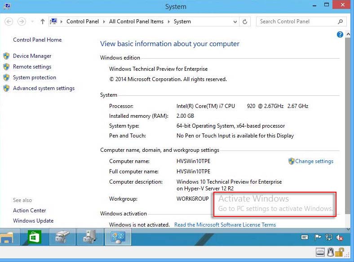Screen dimensions: 354x262
Task: Click the 2.00 GB installed memory value
Action: click(x=185, y=116)
